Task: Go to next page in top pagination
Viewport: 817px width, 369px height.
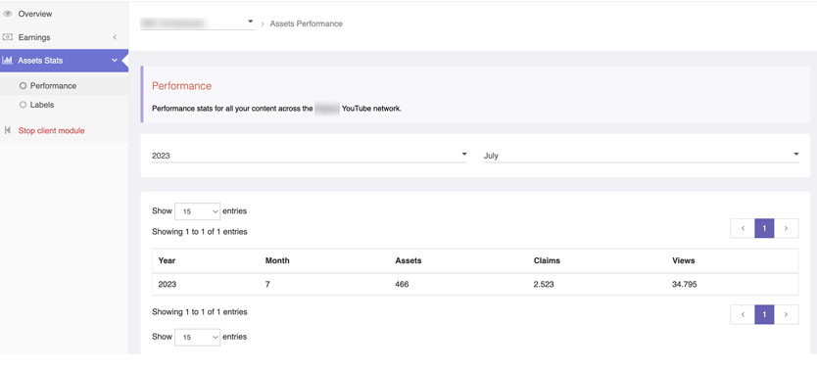Action: 787,228
